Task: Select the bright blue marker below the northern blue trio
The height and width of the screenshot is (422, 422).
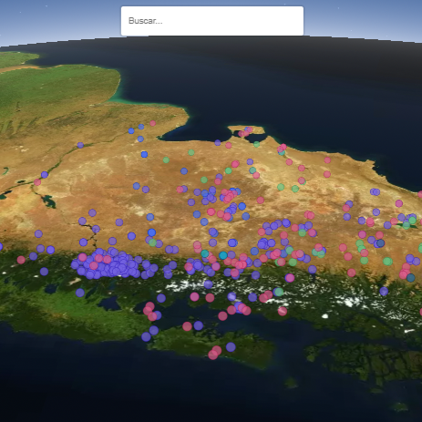Action: tap(144, 154)
